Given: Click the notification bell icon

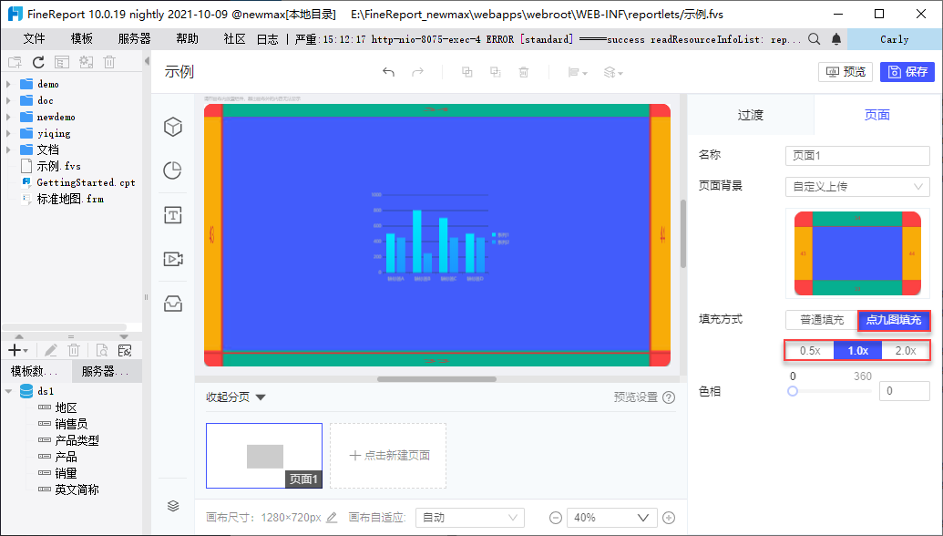Looking at the screenshot, I should 836,39.
